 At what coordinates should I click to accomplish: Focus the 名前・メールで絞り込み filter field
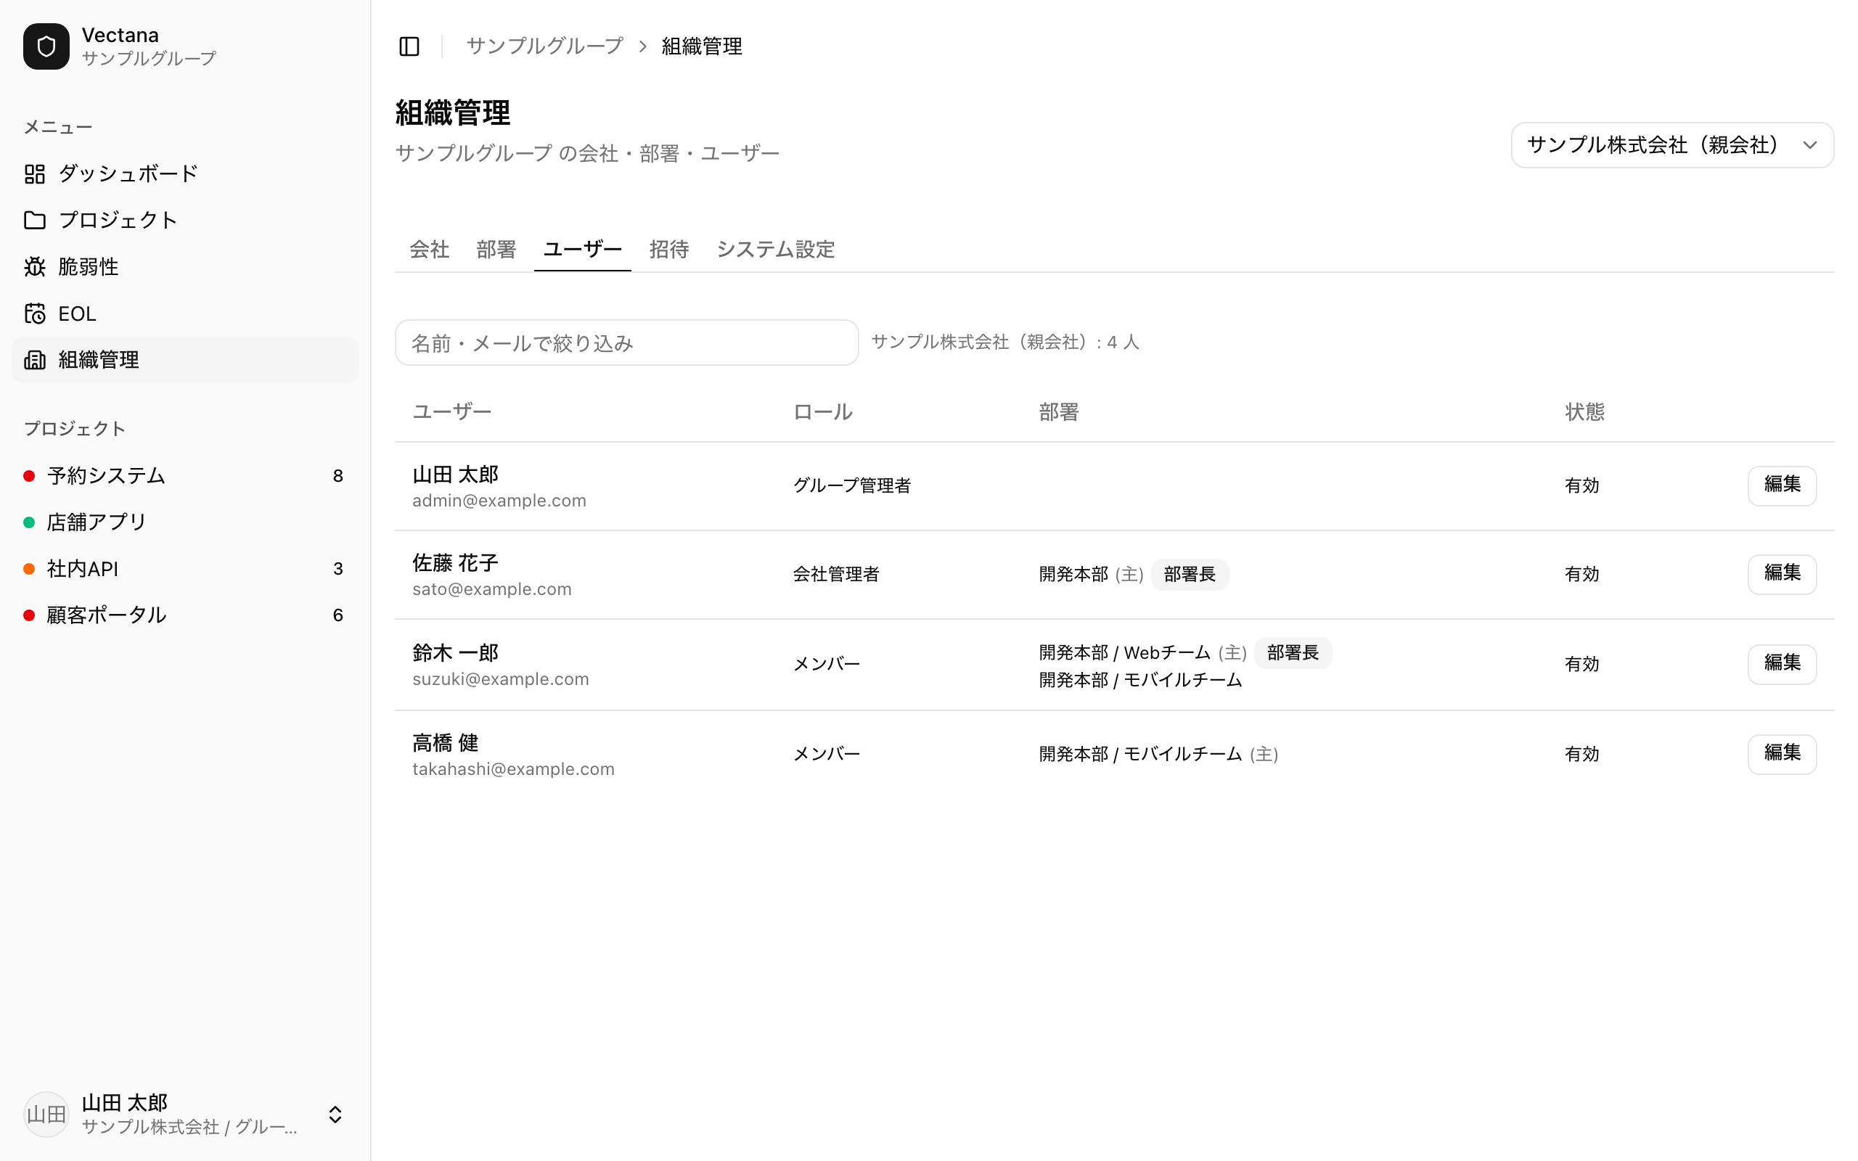point(626,342)
